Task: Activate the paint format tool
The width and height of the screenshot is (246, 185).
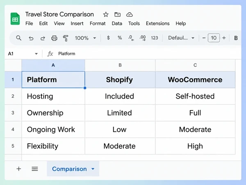Action: click(x=66, y=38)
